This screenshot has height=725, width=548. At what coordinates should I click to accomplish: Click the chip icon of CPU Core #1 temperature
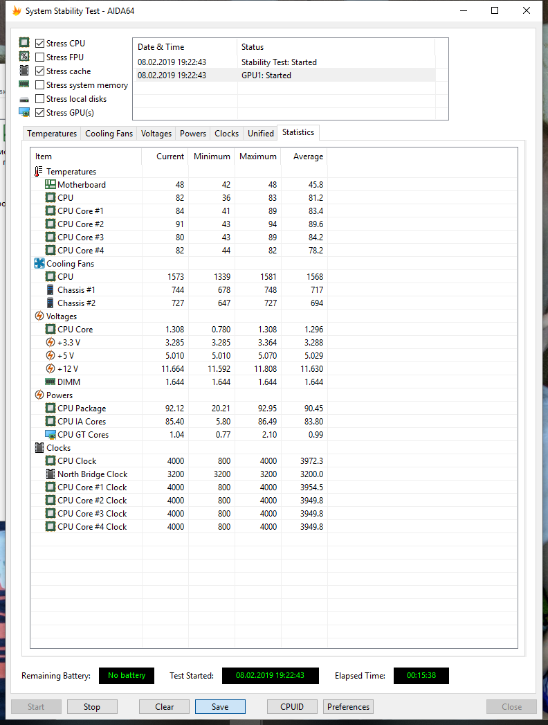click(x=51, y=211)
